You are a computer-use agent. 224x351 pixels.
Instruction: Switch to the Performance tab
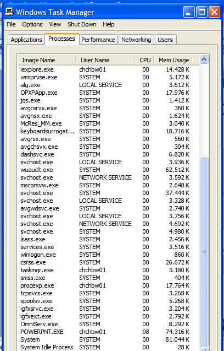point(98,40)
